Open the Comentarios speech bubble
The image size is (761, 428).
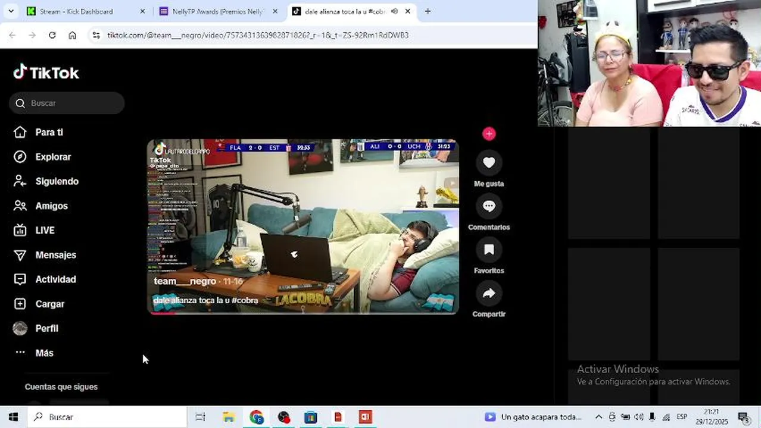(489, 206)
